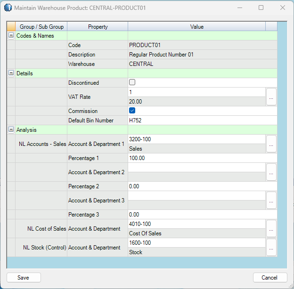Tick the Discontinued checkbox
This screenshot has height=289, width=294.
pos(132,83)
